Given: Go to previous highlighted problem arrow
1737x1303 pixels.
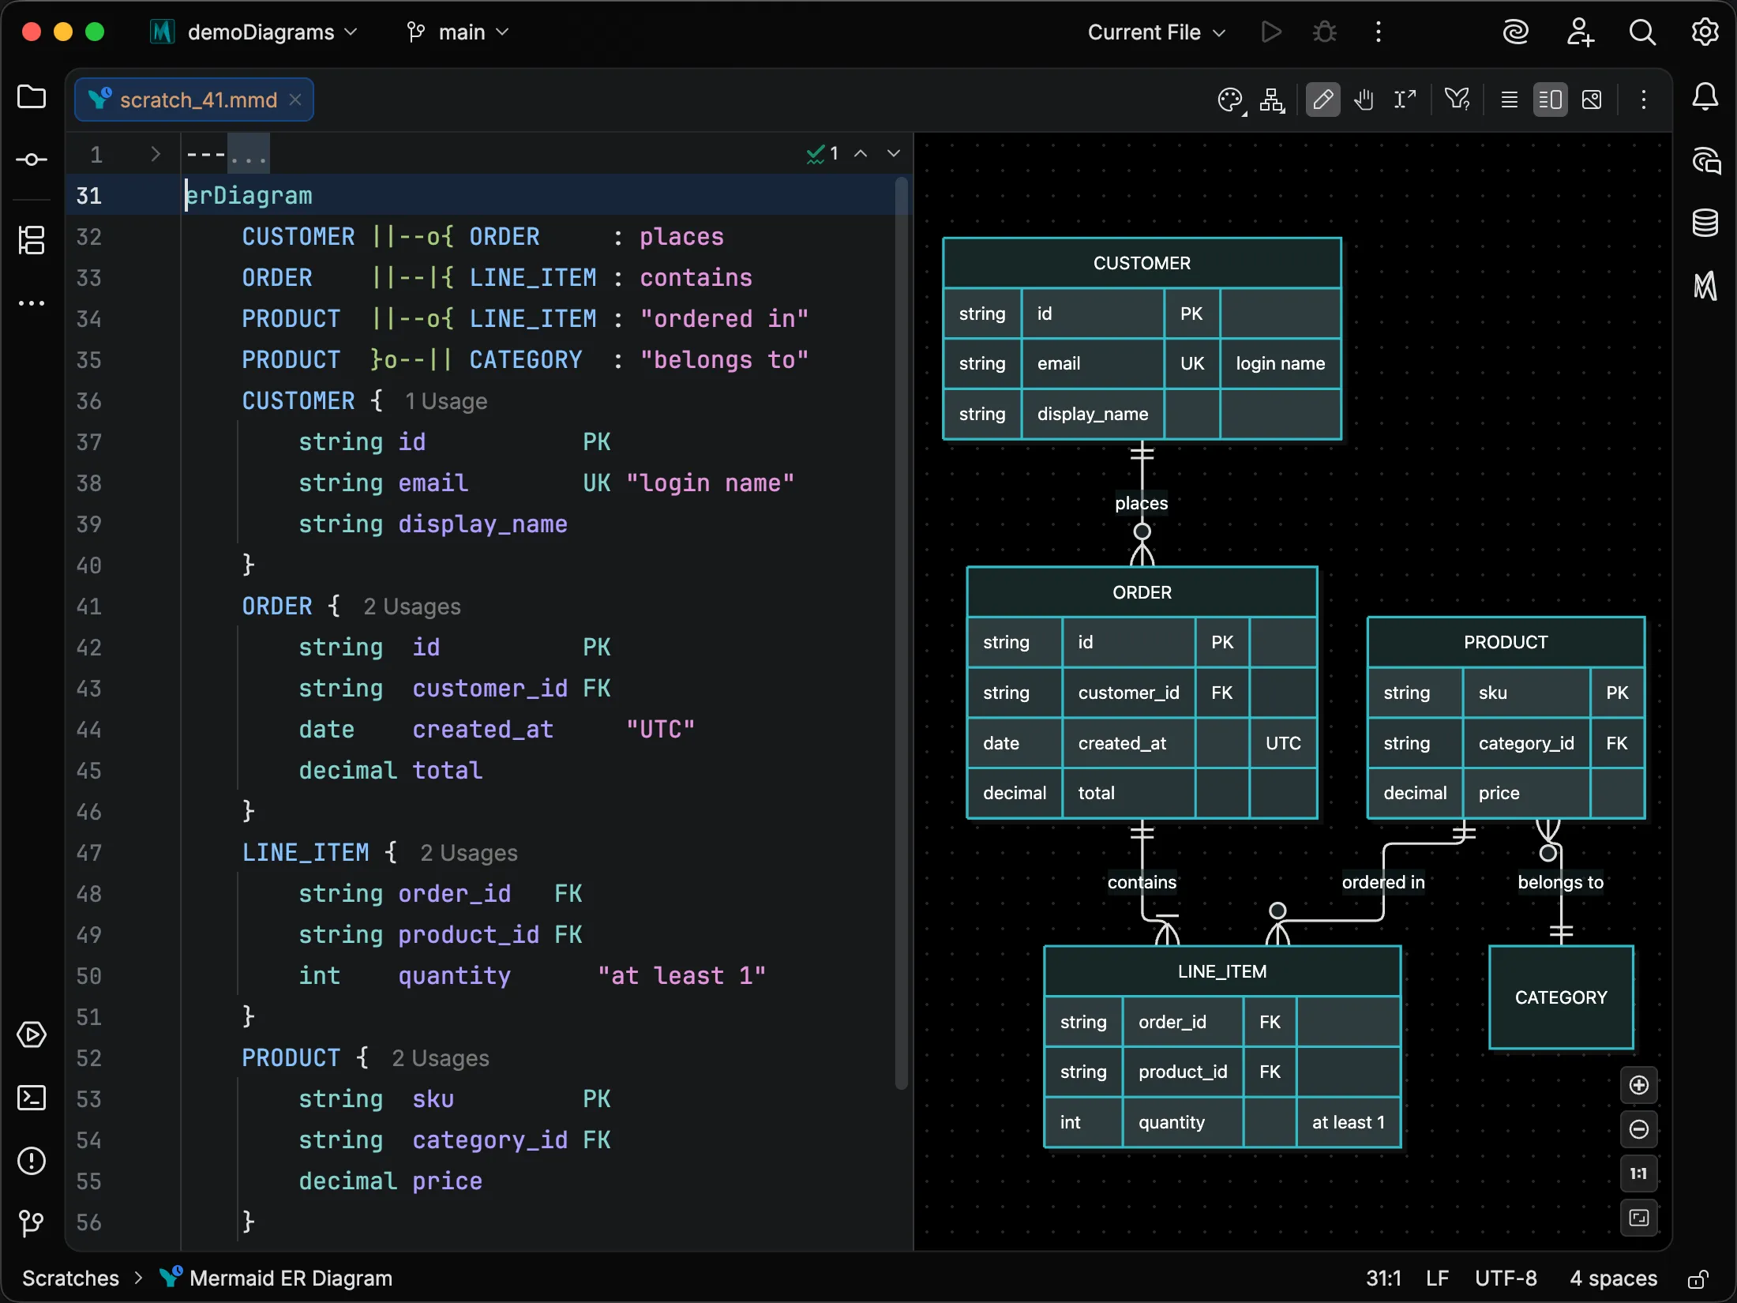Looking at the screenshot, I should pos(861,153).
